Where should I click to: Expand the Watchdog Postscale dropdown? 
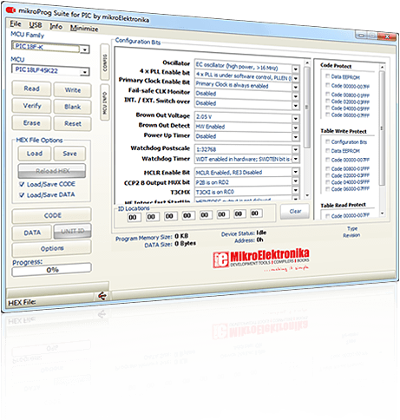coord(295,149)
